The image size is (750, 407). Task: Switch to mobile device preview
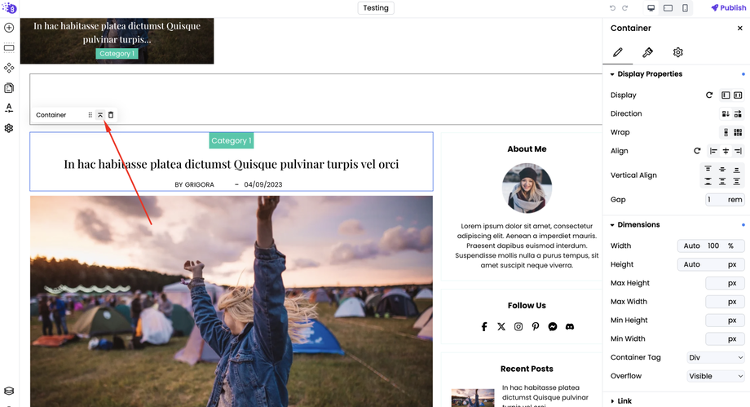685,7
